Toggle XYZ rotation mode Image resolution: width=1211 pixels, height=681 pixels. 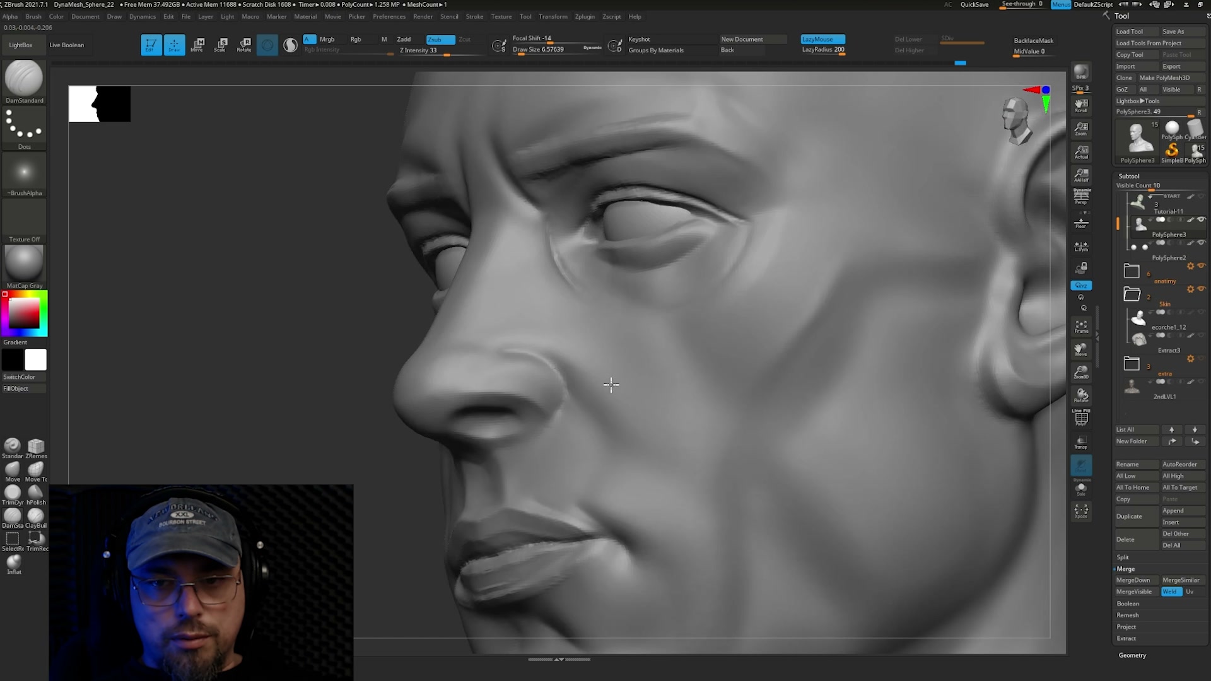pos(1081,286)
